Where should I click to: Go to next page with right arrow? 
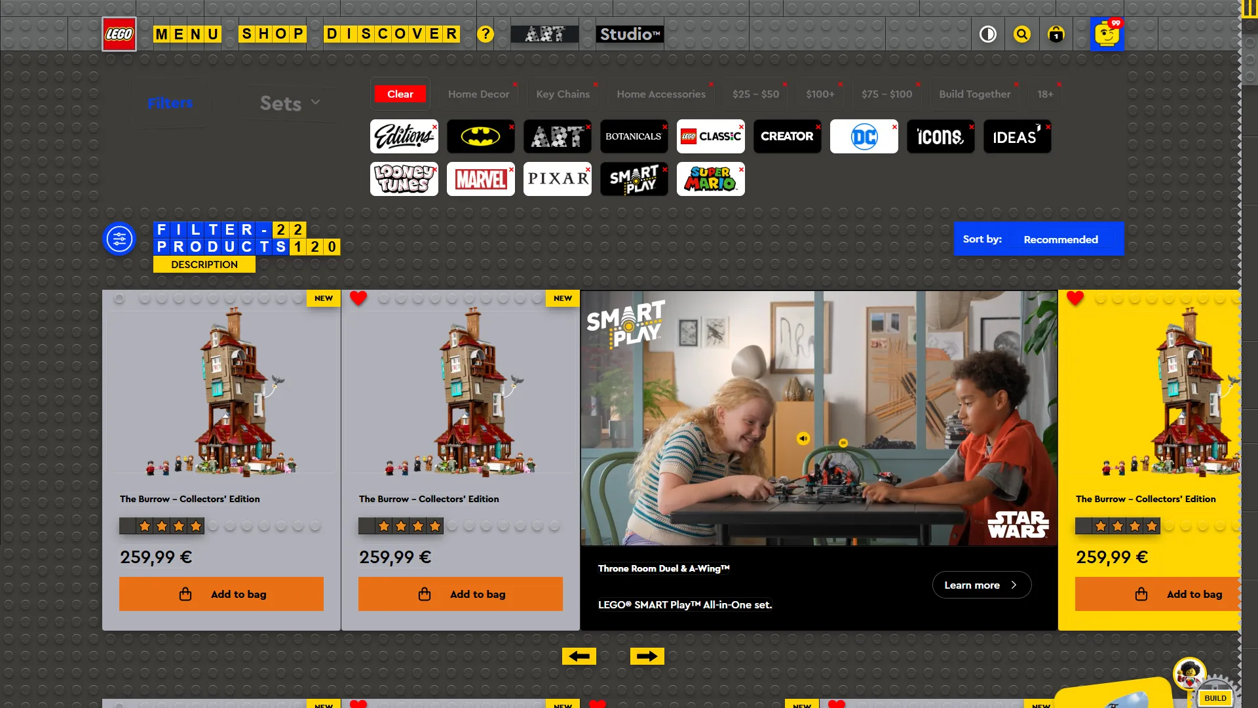tap(647, 656)
